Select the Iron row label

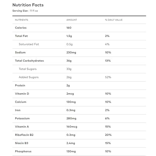pos(18,110)
